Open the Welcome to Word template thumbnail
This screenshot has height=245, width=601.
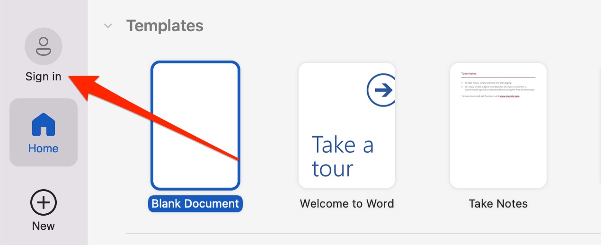coord(347,126)
